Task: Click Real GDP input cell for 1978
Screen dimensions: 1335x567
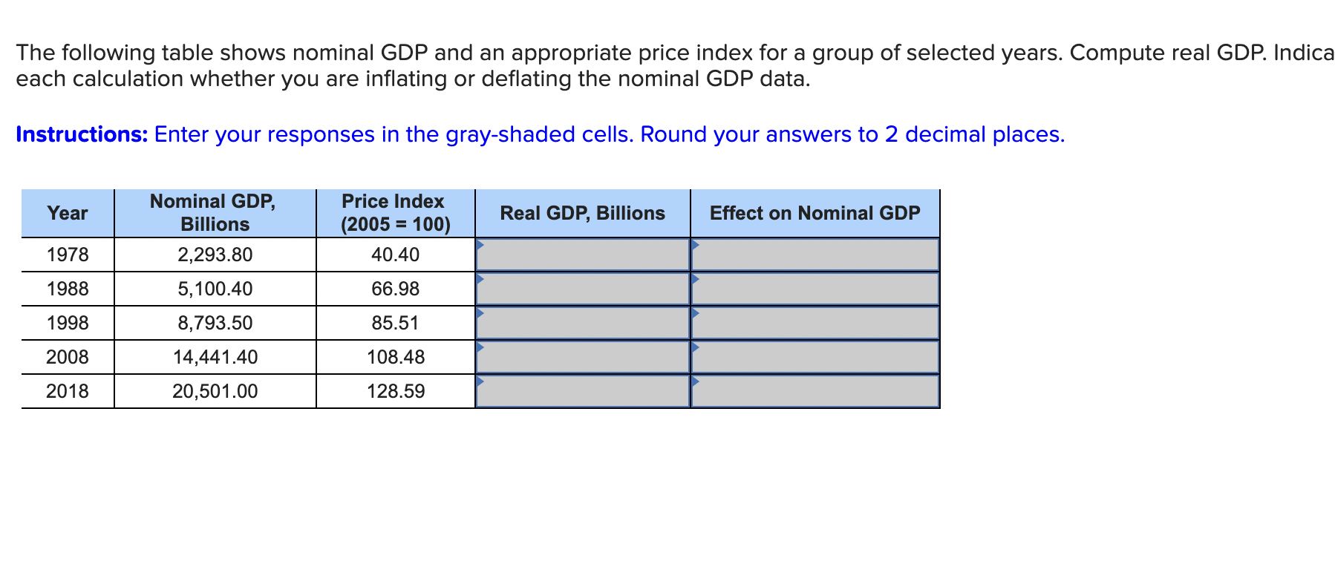Action: point(583,255)
